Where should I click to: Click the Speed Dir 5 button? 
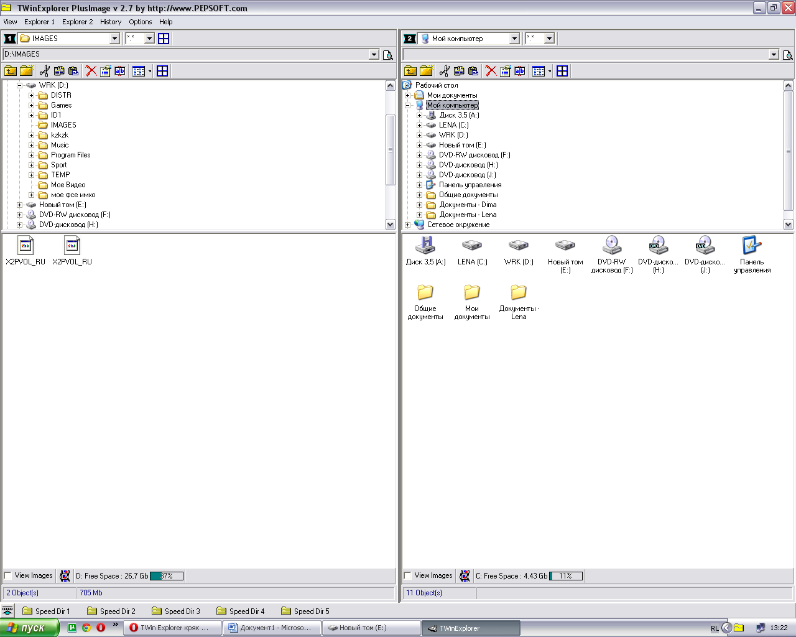(305, 611)
